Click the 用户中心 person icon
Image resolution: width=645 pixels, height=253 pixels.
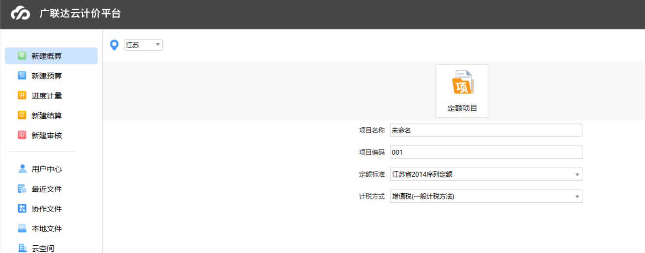[x=22, y=169]
